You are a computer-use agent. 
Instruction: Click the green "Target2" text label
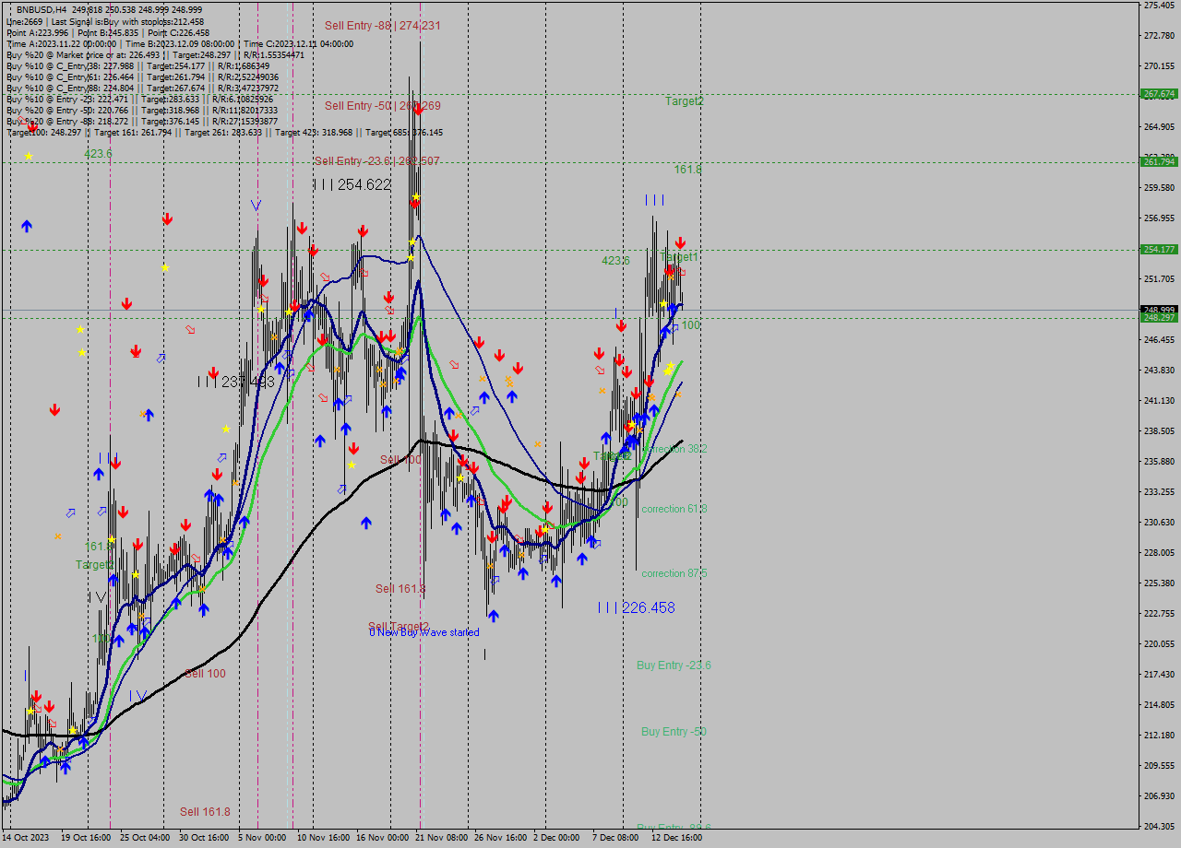tap(684, 101)
